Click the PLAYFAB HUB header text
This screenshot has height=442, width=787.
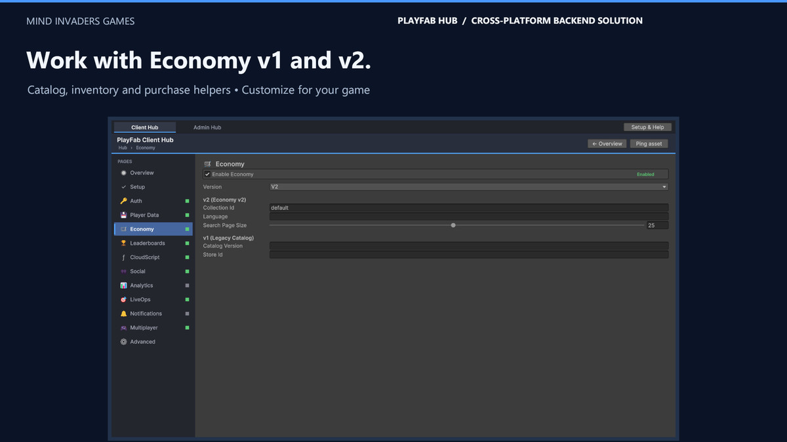[x=427, y=21]
